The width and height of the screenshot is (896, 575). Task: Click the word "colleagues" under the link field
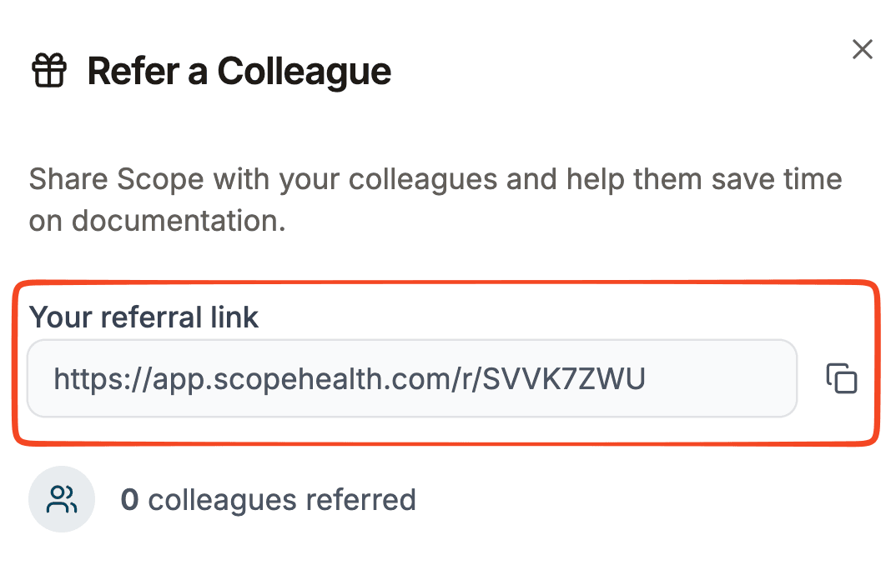222,500
